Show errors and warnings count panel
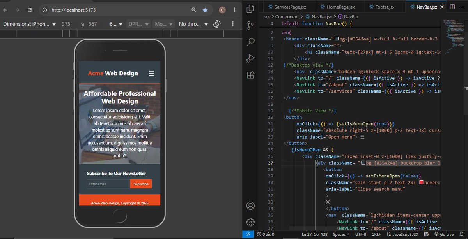Screen dimensions: 468x239 [266, 234]
